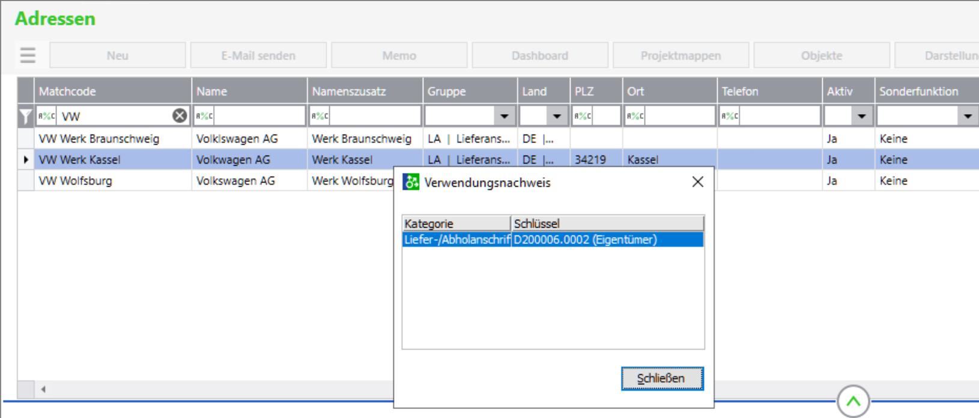Click the Darstellung button
Image resolution: width=979 pixels, height=418 pixels.
pos(937,55)
